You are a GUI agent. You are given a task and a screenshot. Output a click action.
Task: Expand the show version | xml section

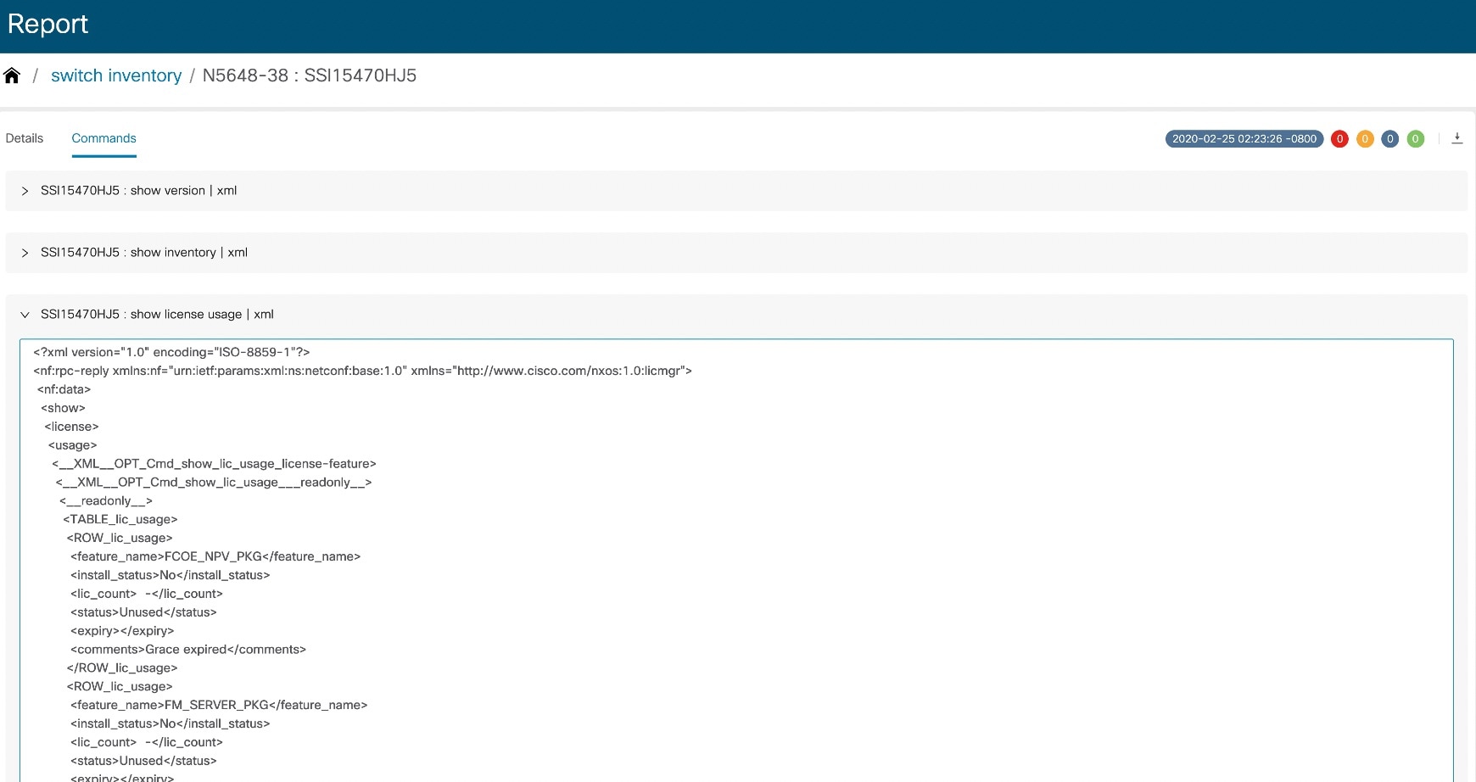138,190
